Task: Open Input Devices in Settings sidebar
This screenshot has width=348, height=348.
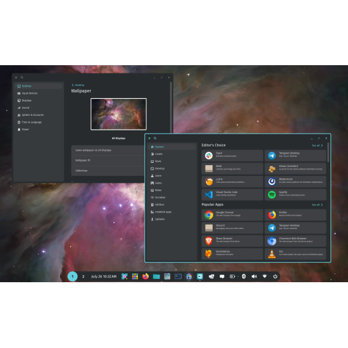Action: click(39, 93)
